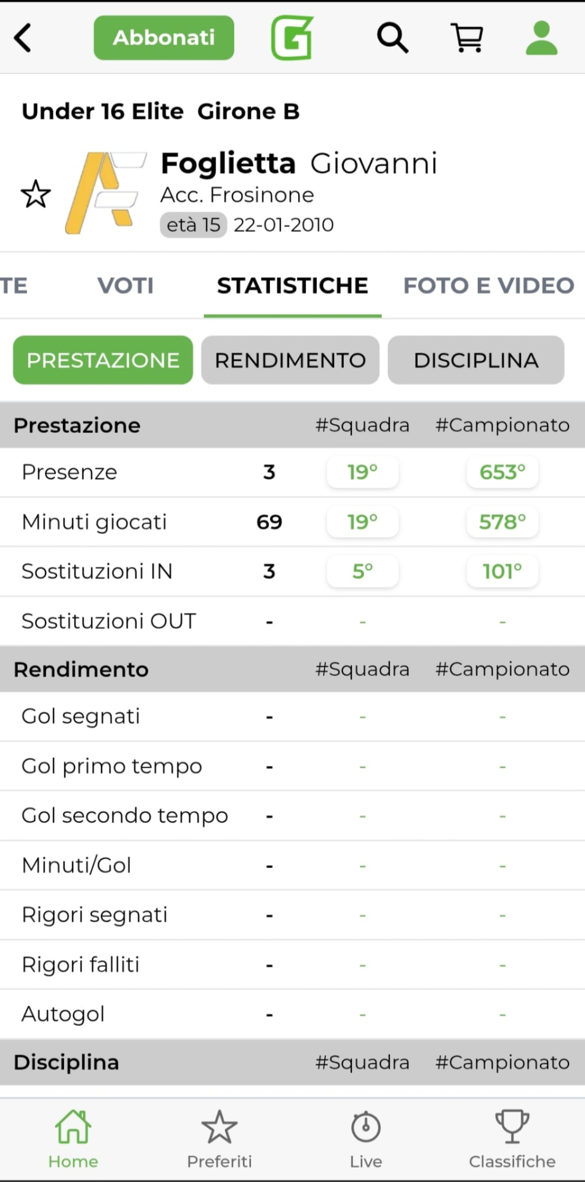Image resolution: width=585 pixels, height=1182 pixels.
Task: Switch to the FOTO E VIDEO tab
Action: click(488, 286)
